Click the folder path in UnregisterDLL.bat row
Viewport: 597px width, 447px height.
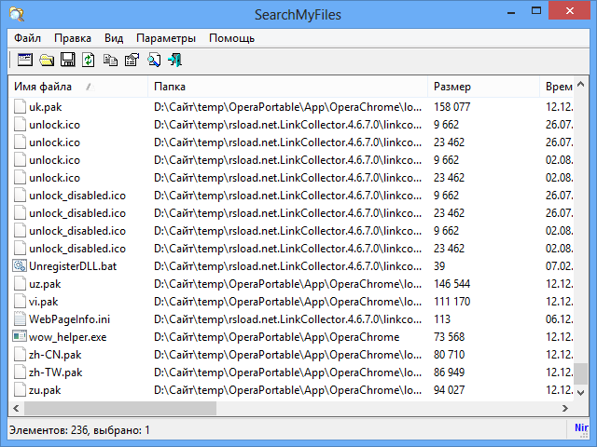[x=288, y=266]
